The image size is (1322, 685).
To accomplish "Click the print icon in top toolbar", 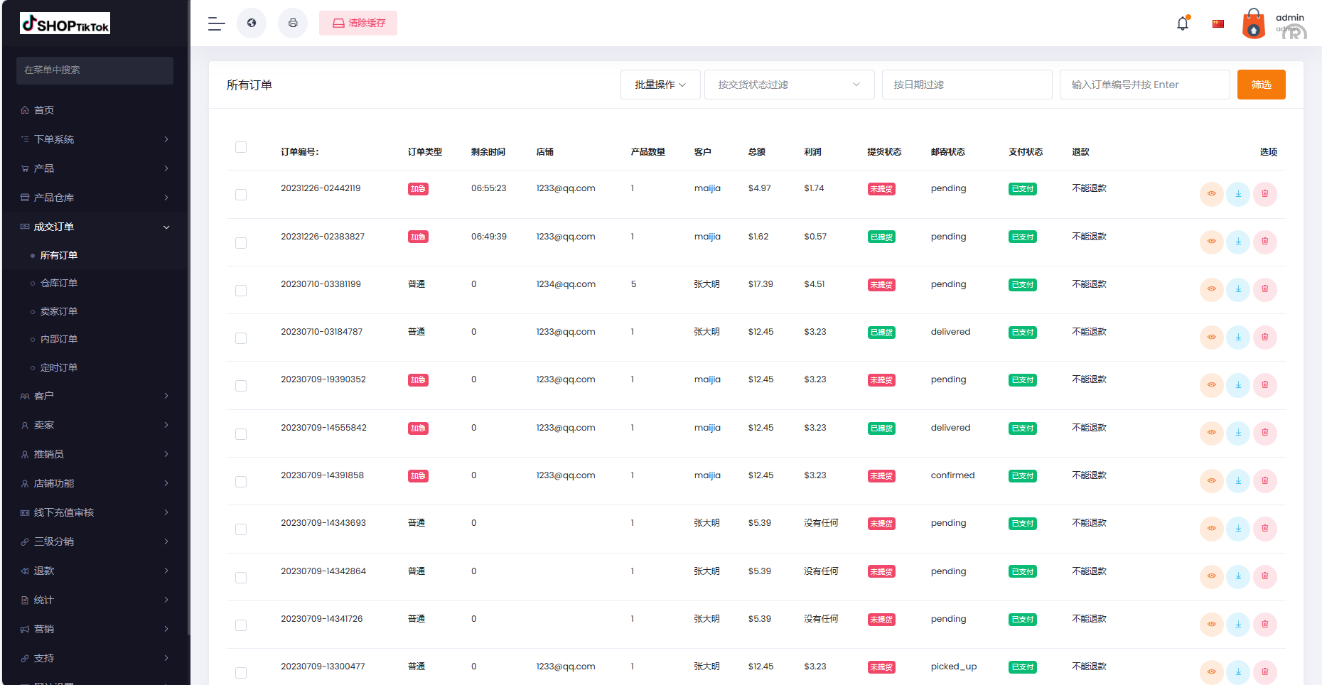I will point(292,23).
